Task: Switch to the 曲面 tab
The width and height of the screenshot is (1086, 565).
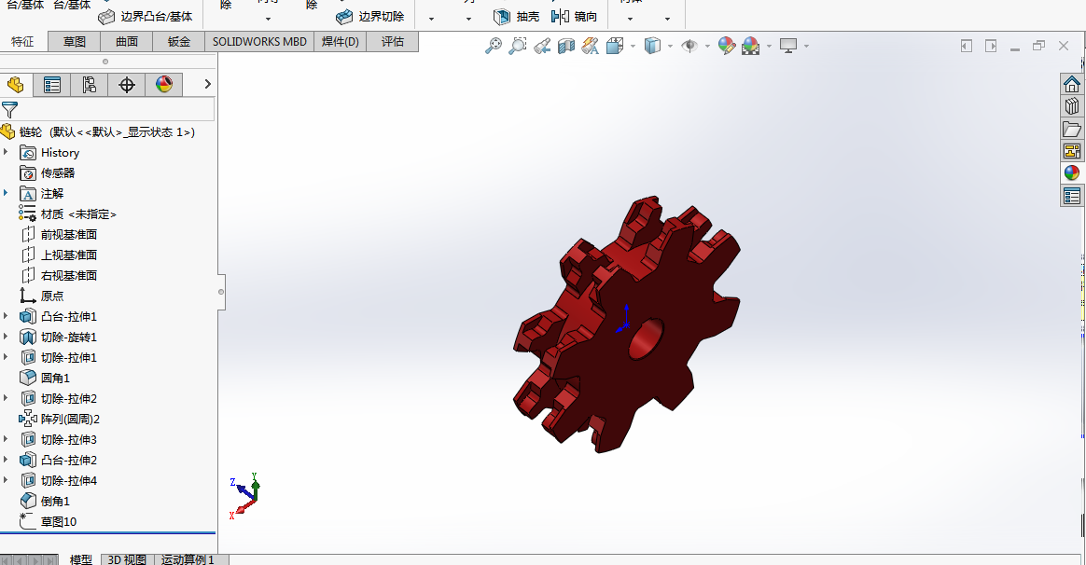Action: pos(127,42)
